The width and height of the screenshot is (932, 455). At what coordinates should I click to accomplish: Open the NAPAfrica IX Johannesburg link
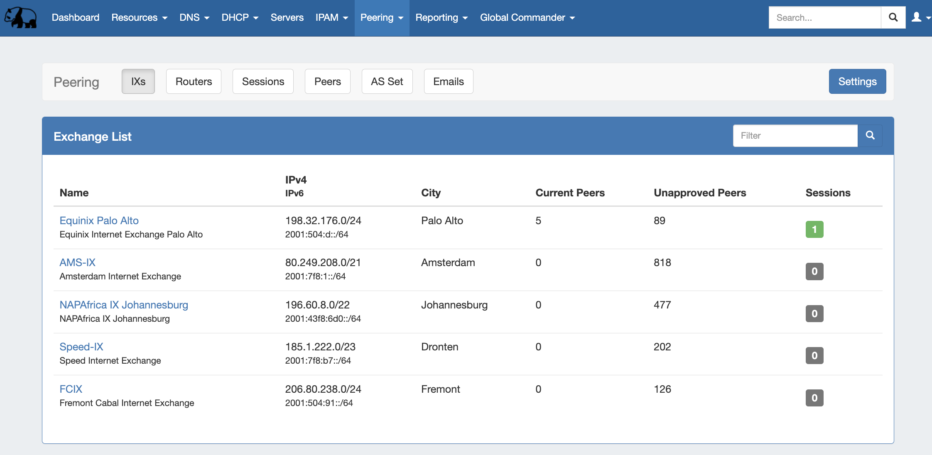coord(124,305)
